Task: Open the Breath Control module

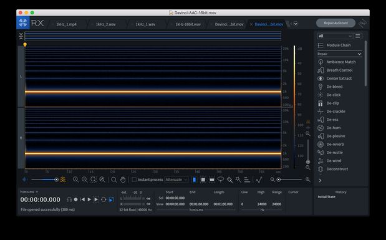Action: coord(335,70)
